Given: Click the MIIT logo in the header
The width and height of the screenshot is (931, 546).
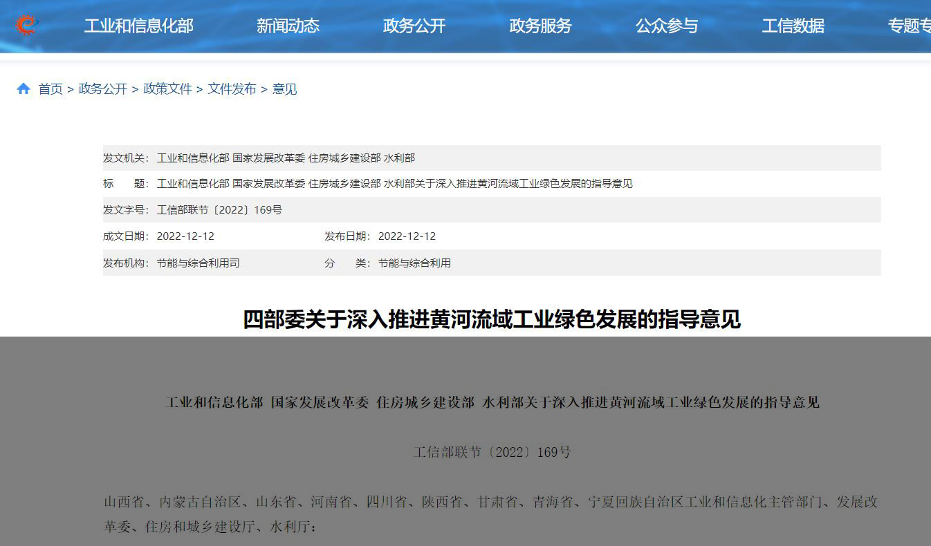Looking at the screenshot, I should click(x=26, y=26).
